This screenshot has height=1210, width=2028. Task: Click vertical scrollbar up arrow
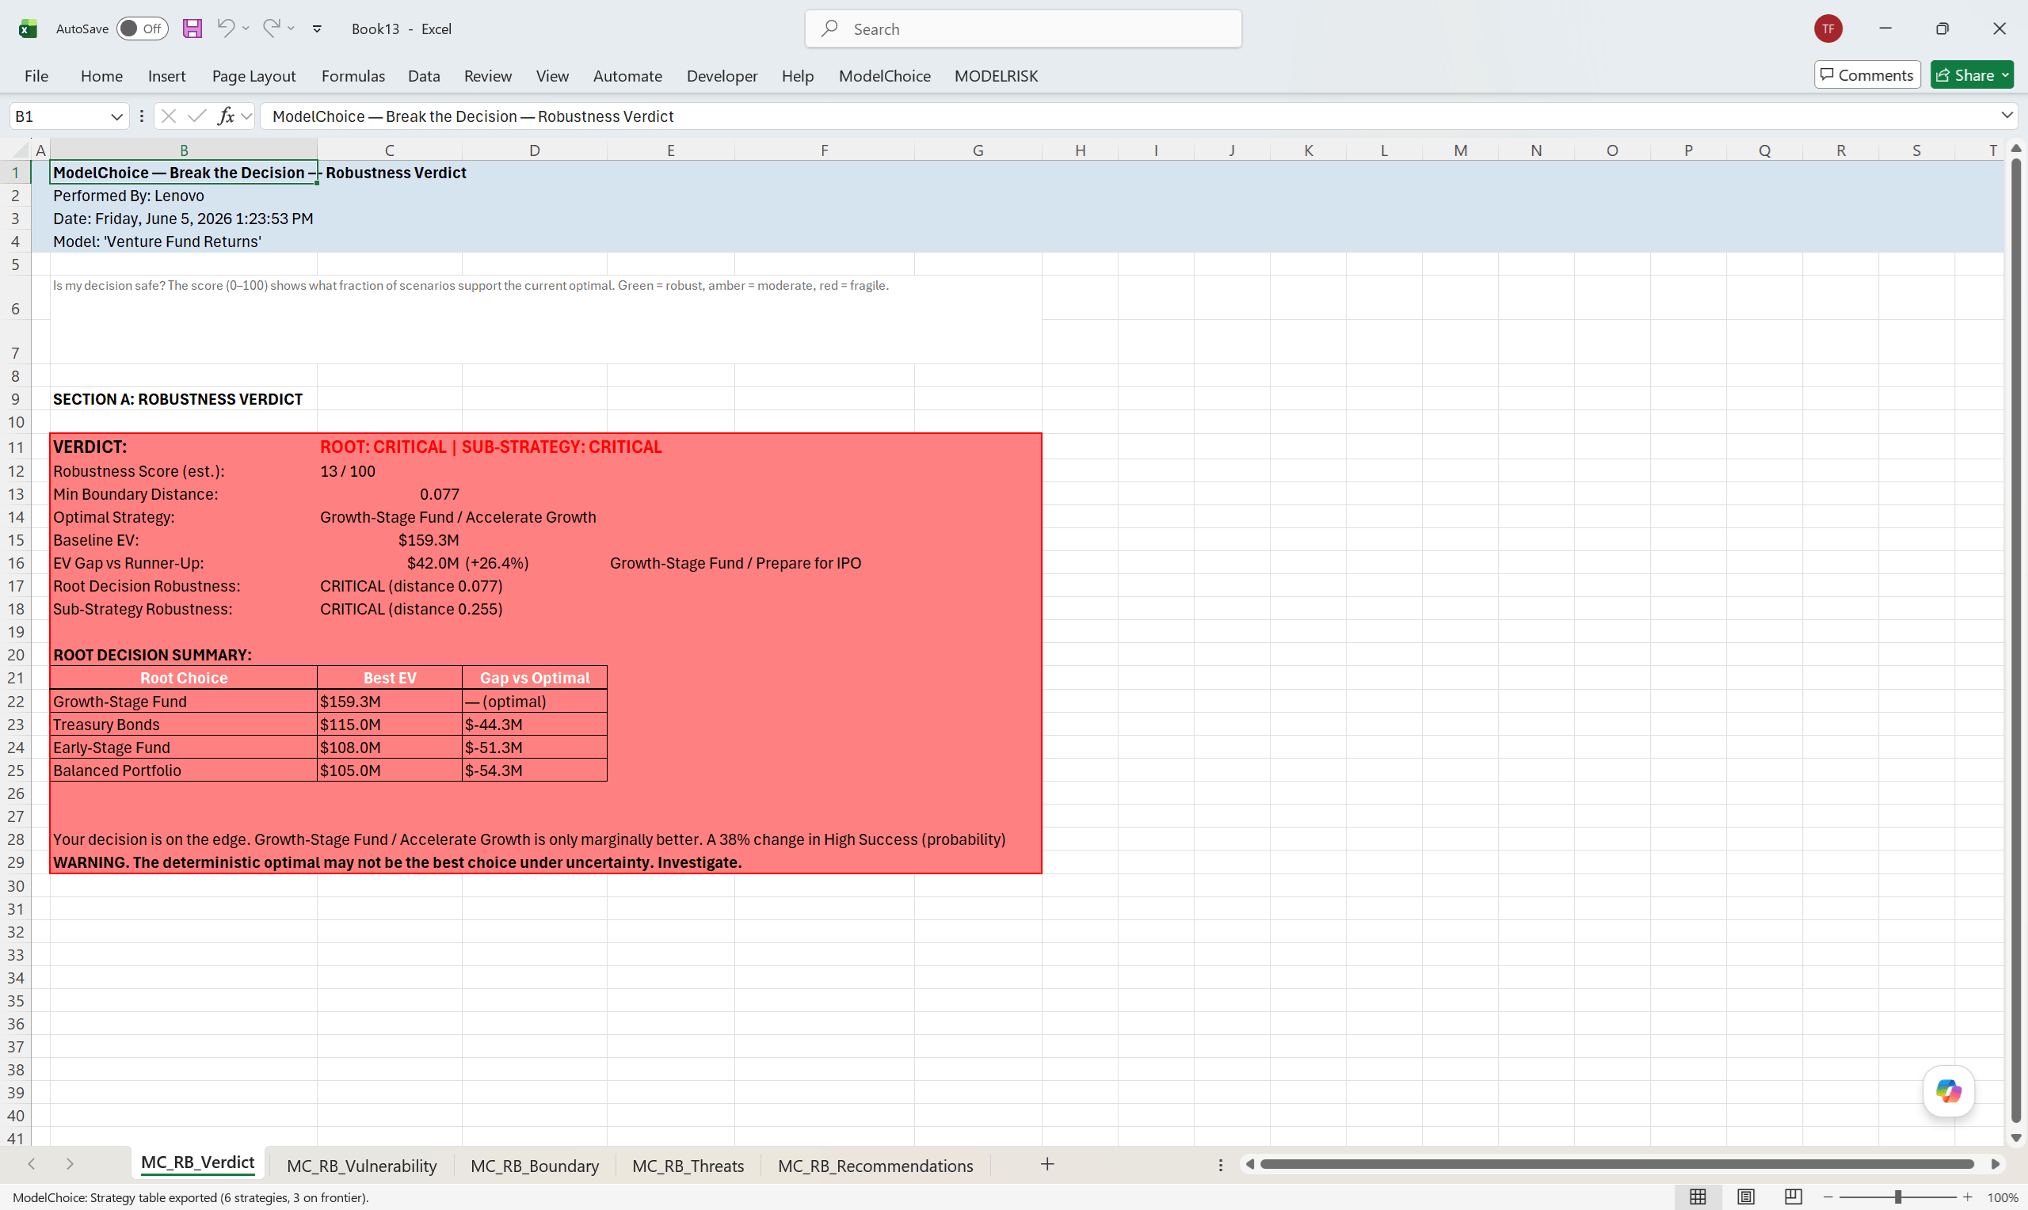(2016, 148)
